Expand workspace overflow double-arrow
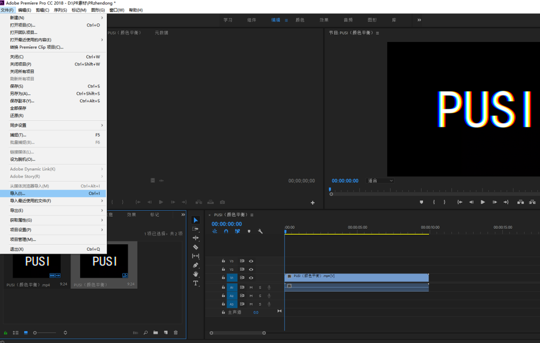540x343 pixels. pos(419,20)
